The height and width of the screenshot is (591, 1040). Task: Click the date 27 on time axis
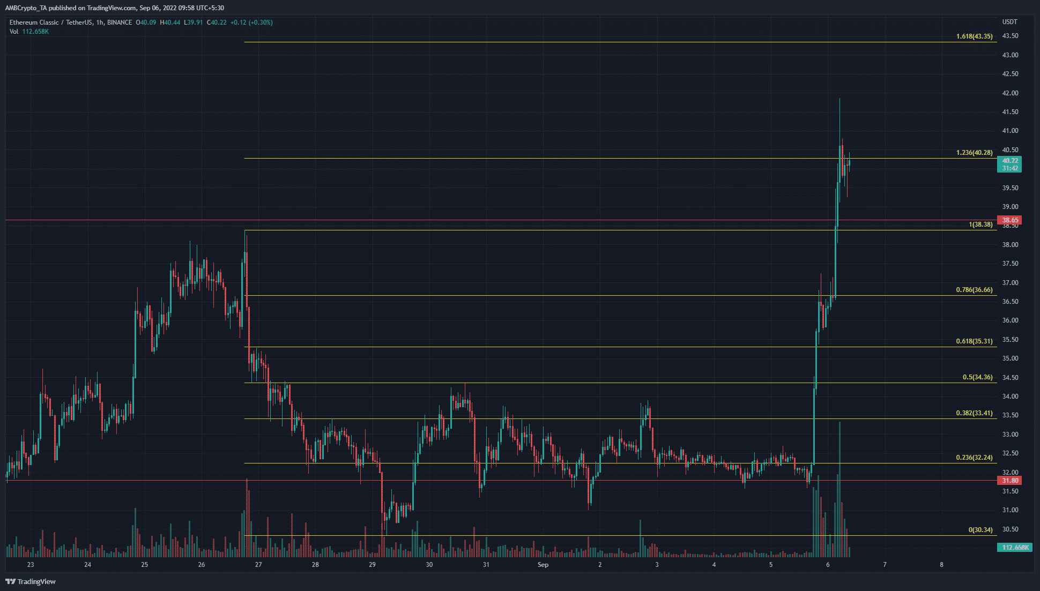point(258,565)
